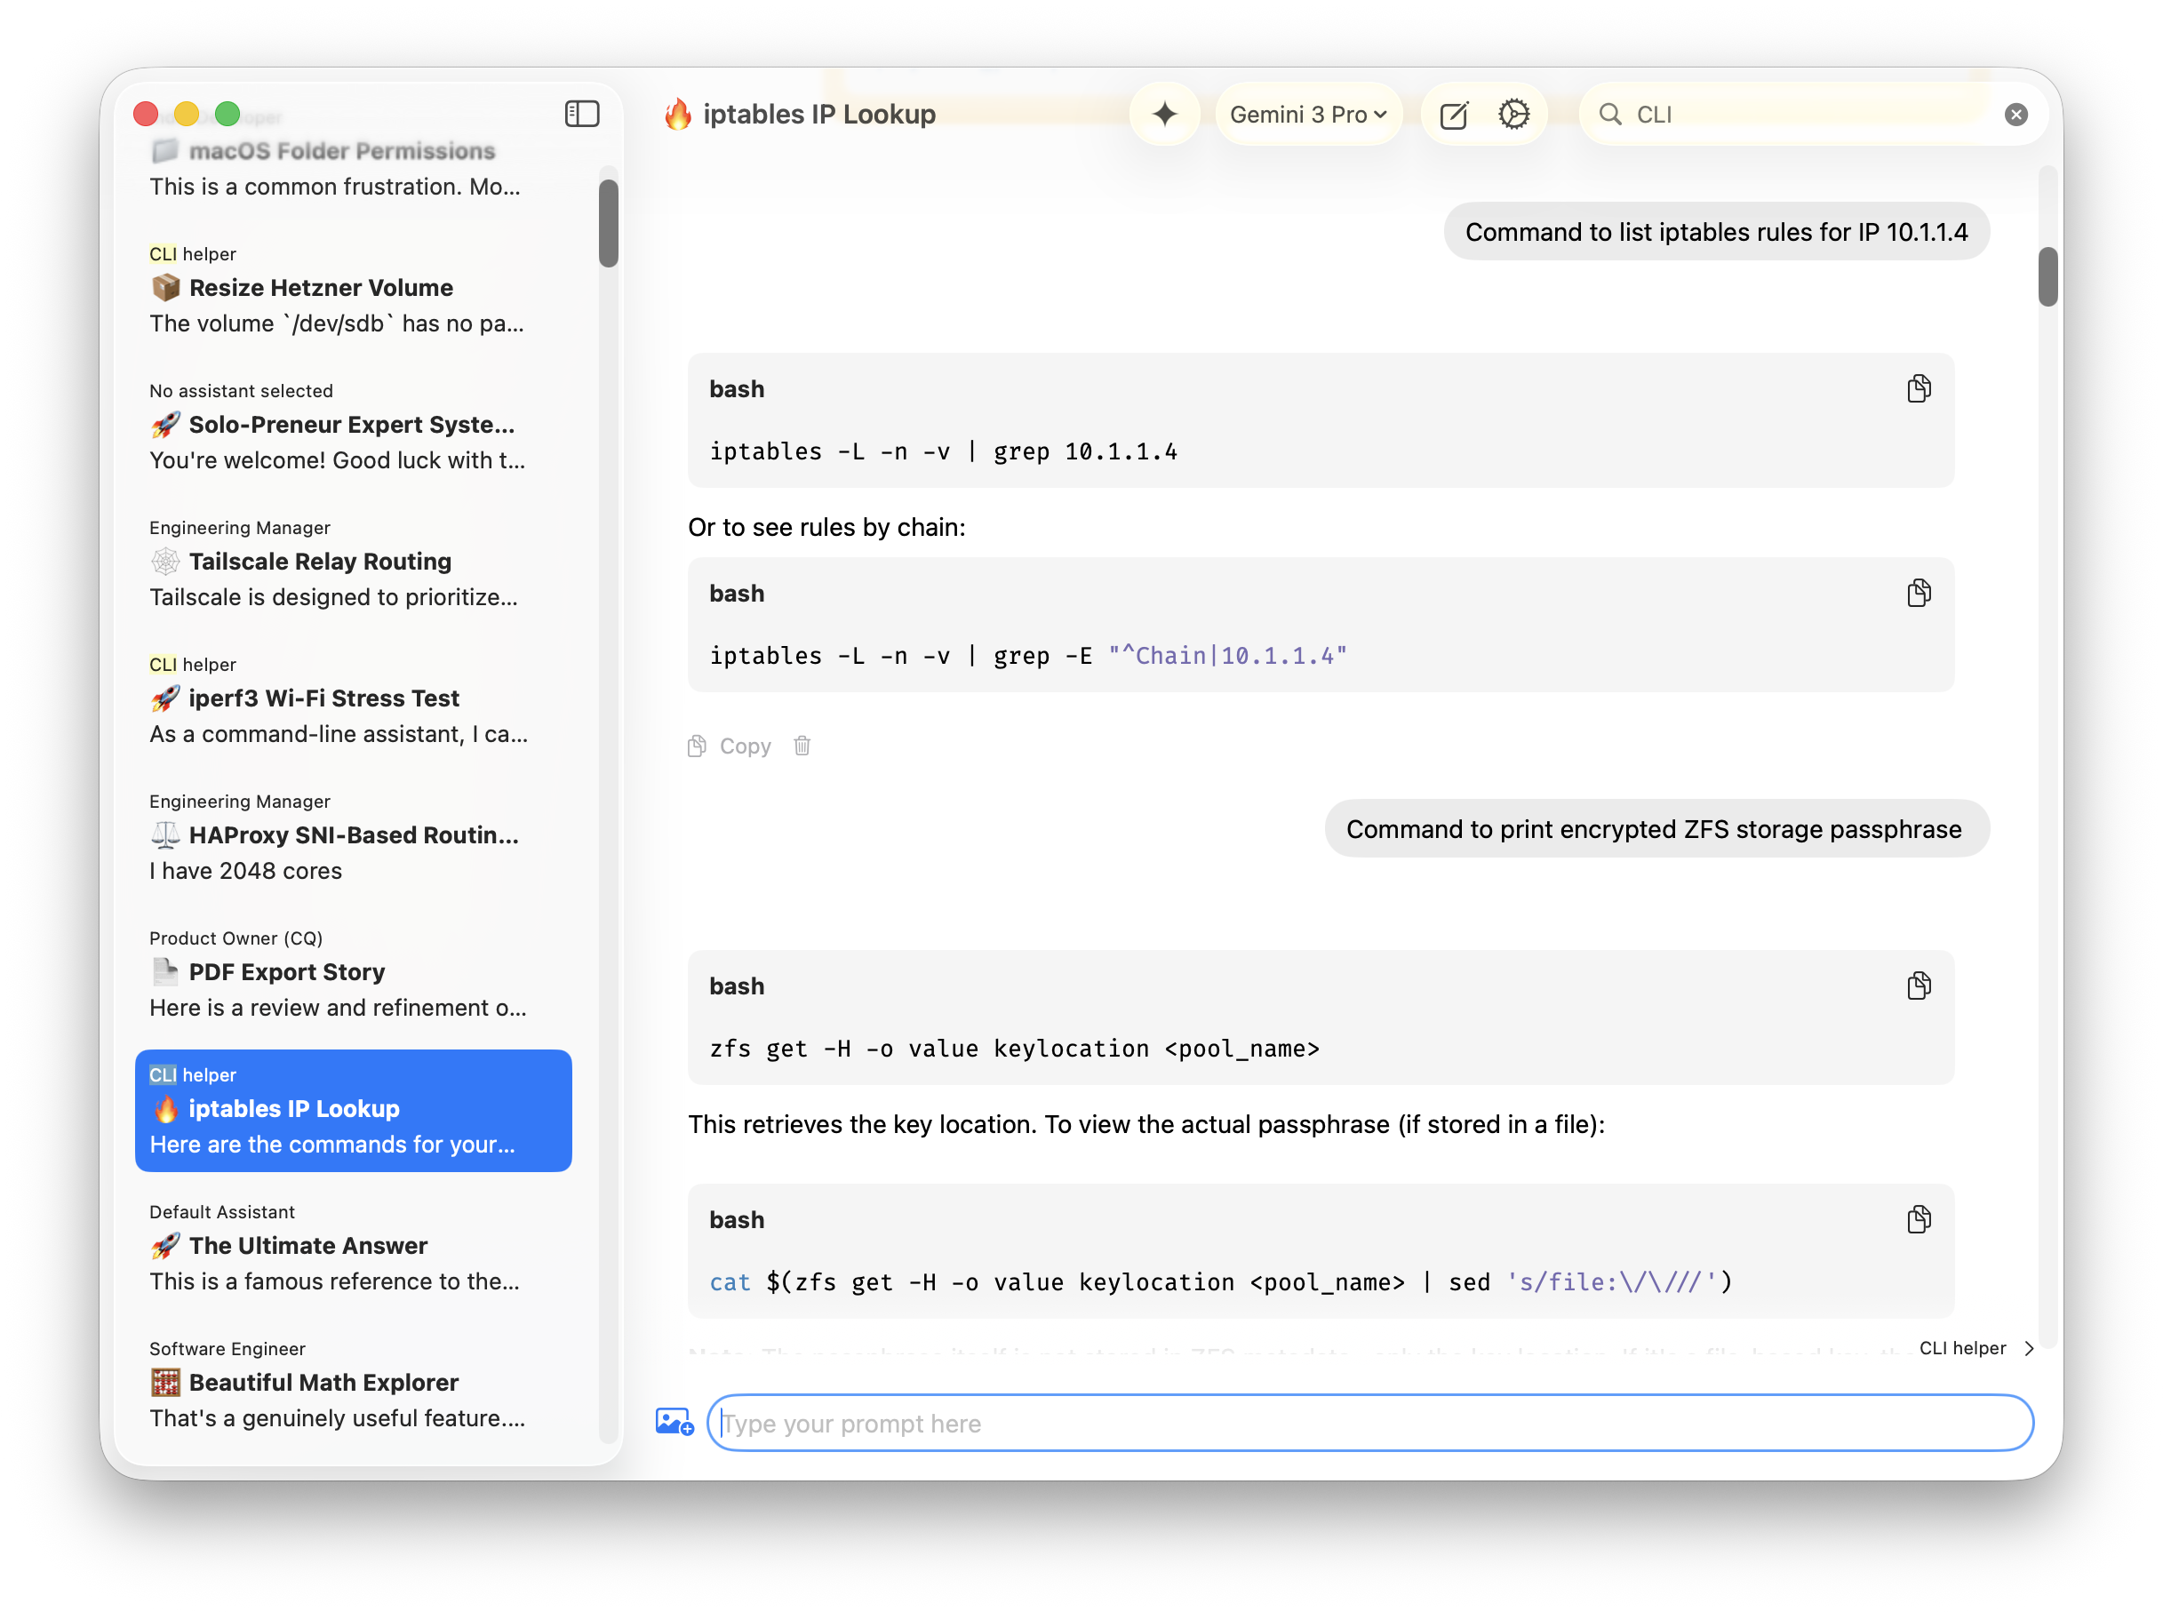The height and width of the screenshot is (1612, 2163).
Task: Select the iptables IP Lookup conversation
Action: point(353,1111)
